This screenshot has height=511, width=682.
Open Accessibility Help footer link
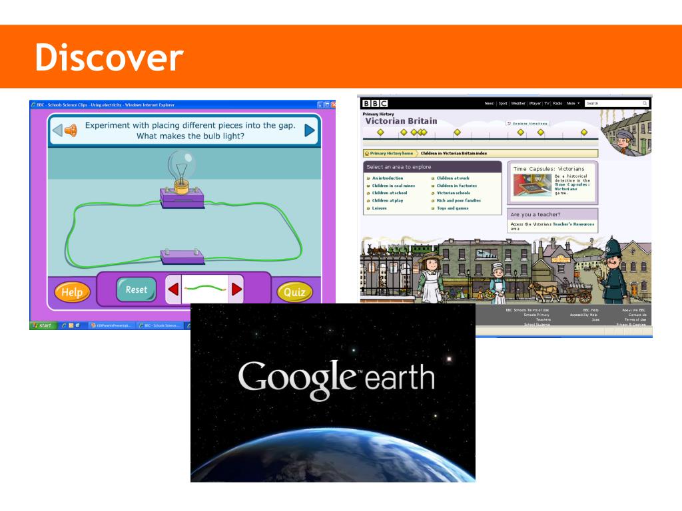coord(584,315)
